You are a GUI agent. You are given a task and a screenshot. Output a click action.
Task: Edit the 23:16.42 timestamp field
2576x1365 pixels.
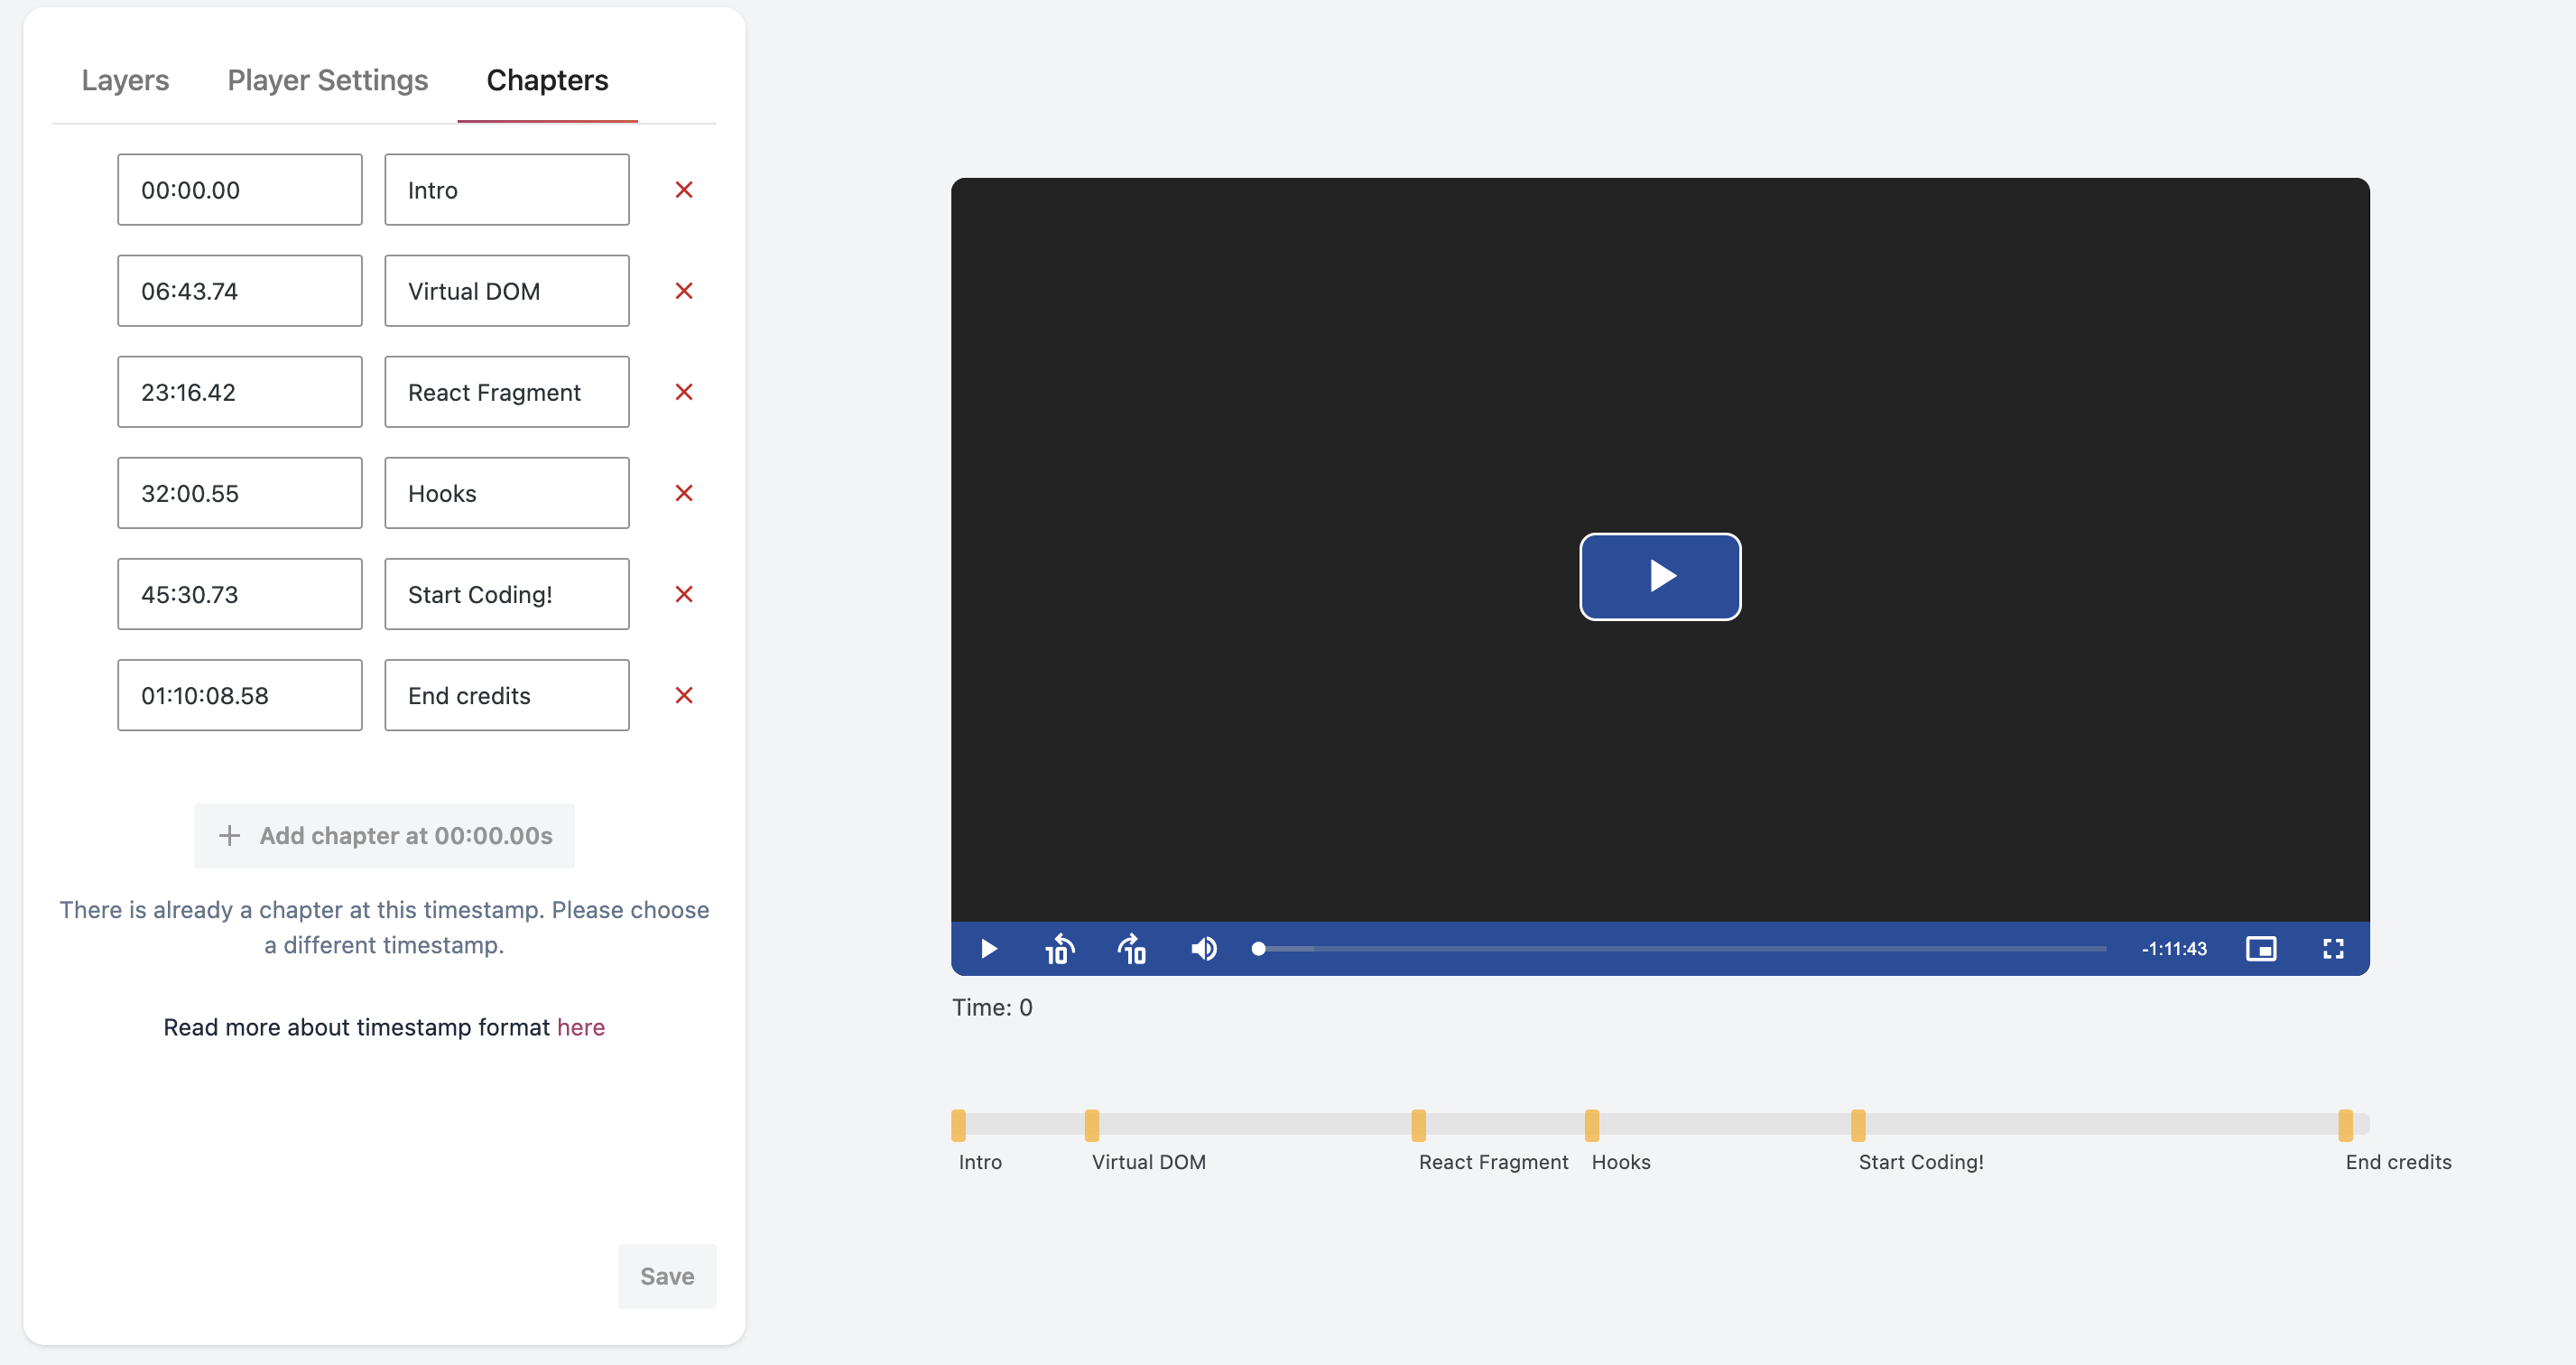[239, 391]
